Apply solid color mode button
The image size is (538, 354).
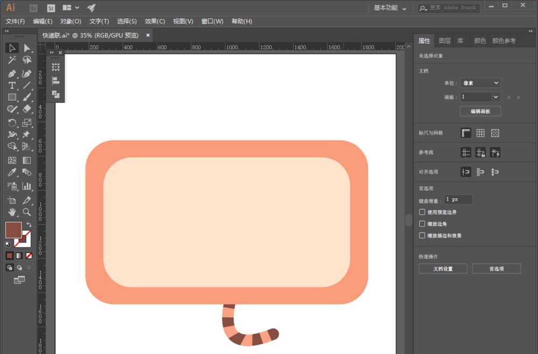coord(10,255)
